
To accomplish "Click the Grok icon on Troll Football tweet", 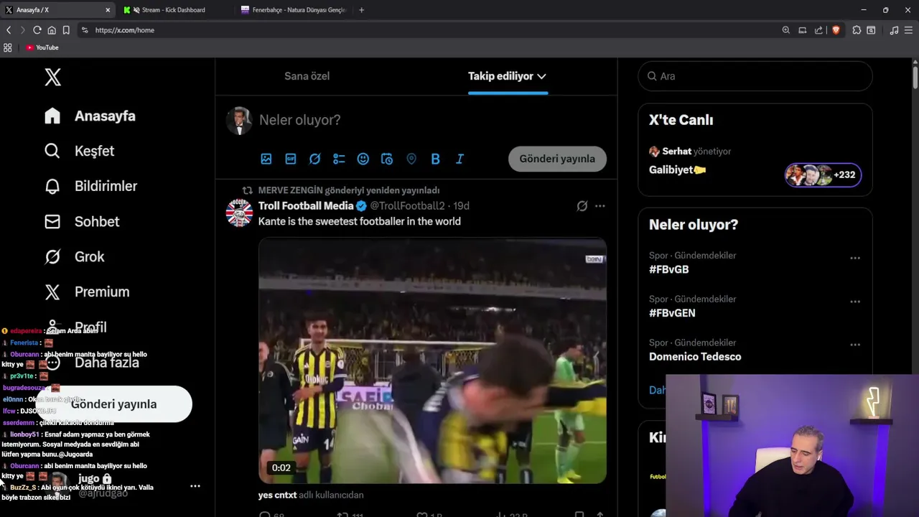I will 582,206.
